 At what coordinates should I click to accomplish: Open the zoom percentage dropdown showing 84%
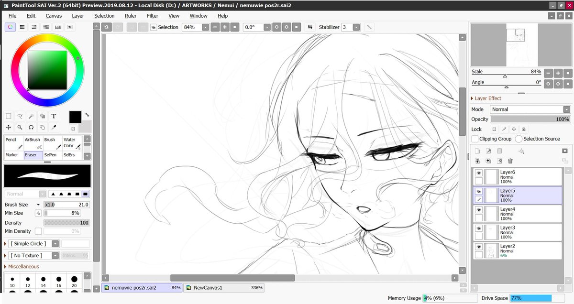click(205, 27)
